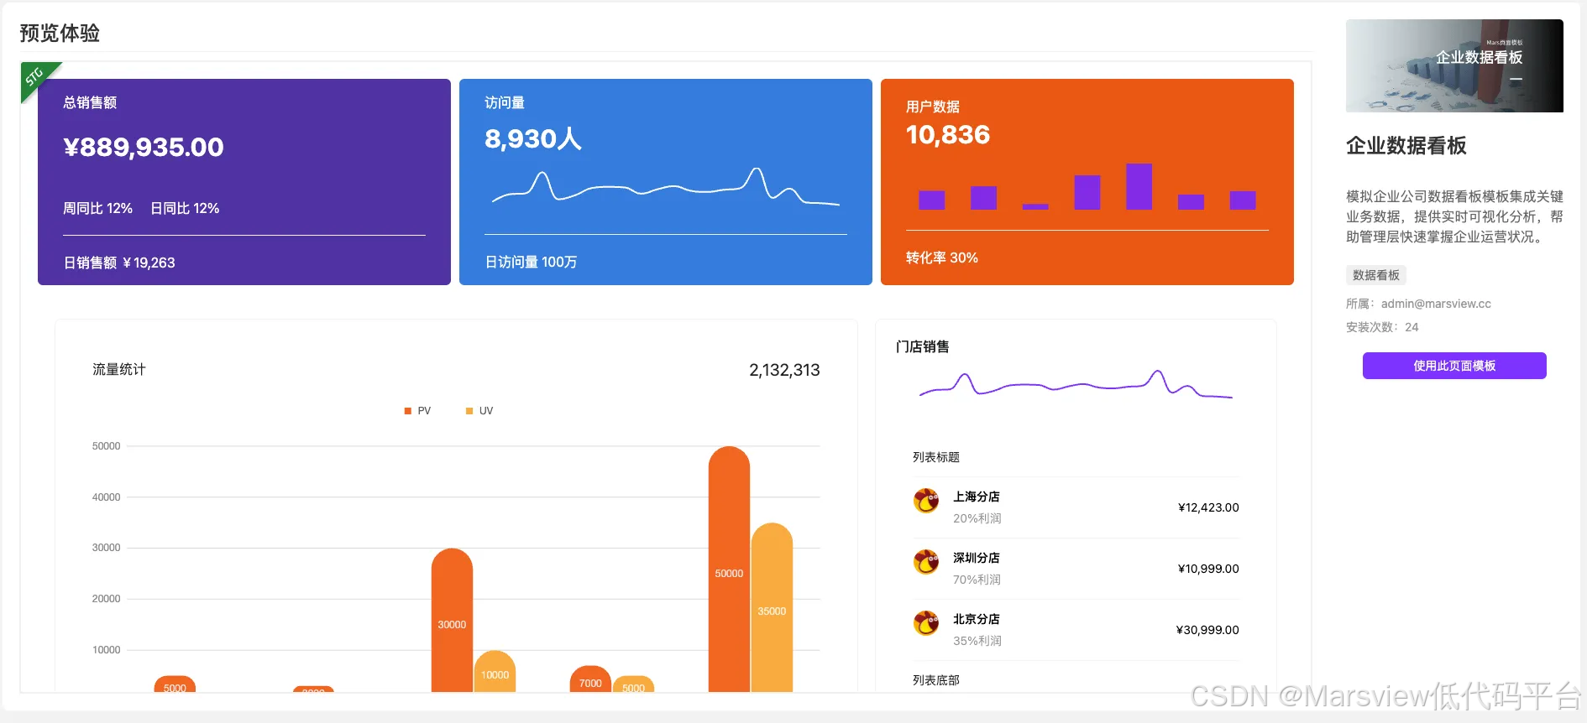Click the 日访问量 100万 text
1587x723 pixels.
531,262
